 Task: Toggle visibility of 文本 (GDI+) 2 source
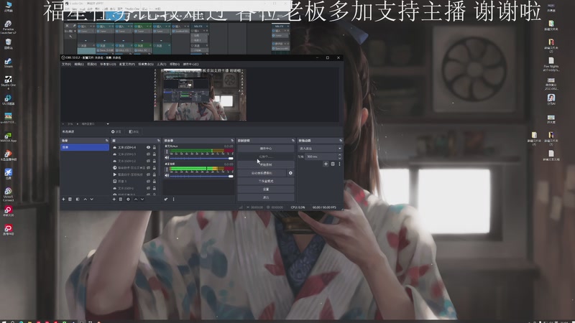148,161
